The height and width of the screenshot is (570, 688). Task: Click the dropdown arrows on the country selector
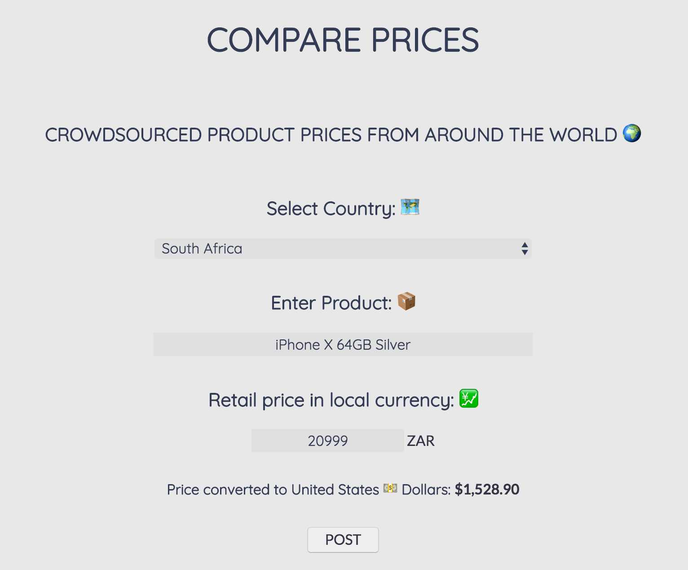[525, 249]
